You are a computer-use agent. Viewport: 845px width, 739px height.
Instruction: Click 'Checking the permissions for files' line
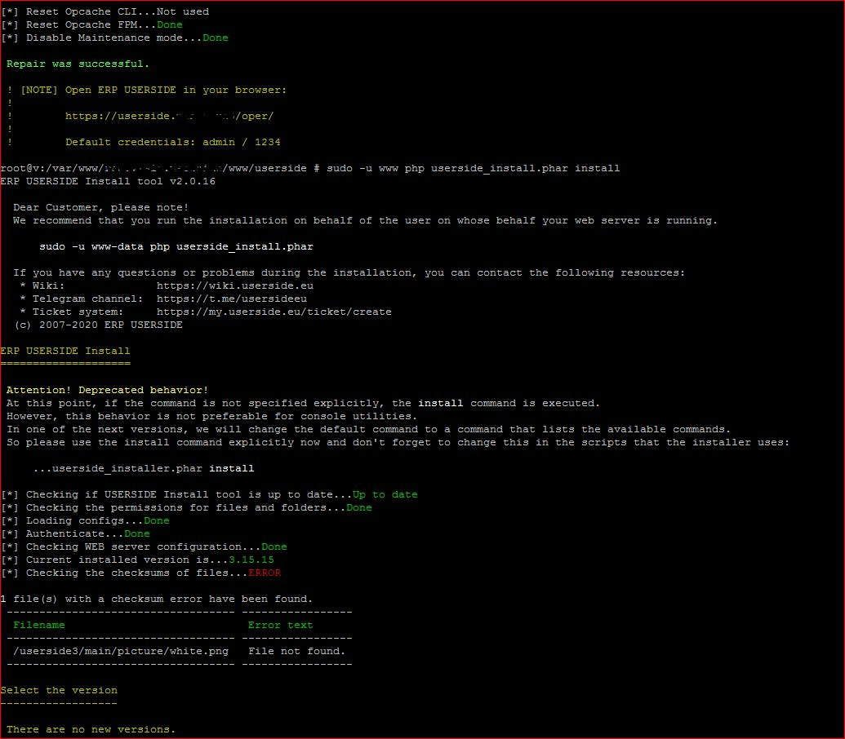[x=186, y=507]
